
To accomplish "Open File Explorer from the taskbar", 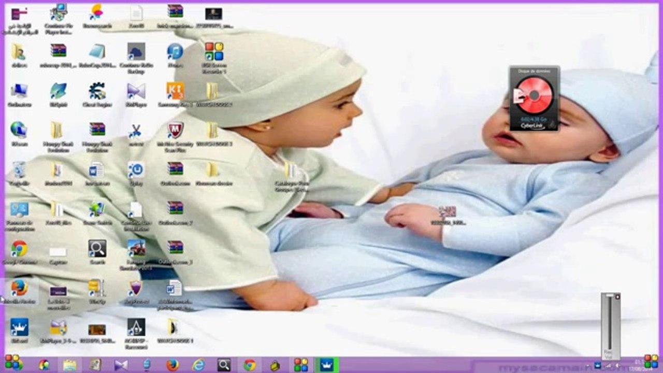I will coord(70,365).
